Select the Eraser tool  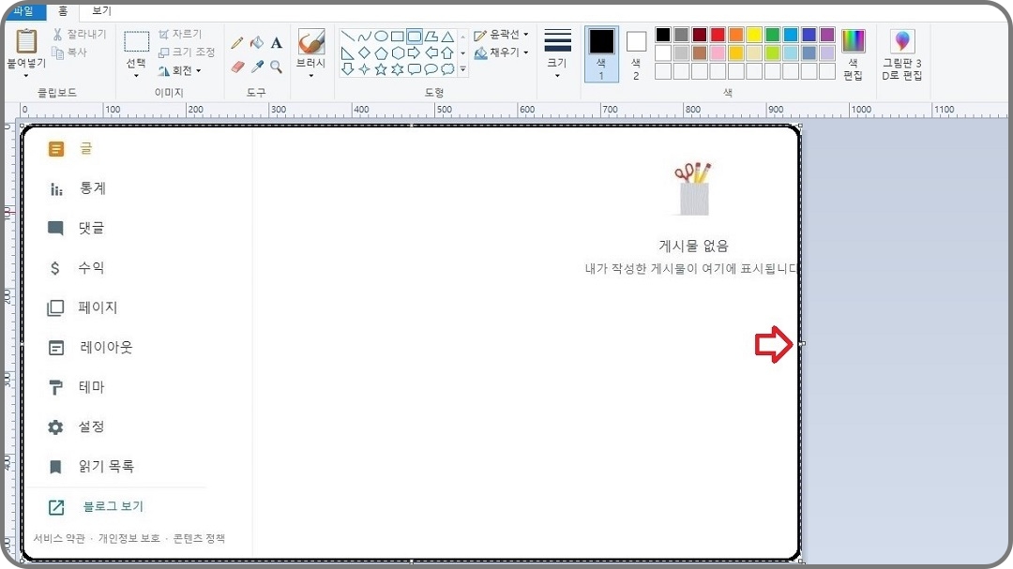237,64
